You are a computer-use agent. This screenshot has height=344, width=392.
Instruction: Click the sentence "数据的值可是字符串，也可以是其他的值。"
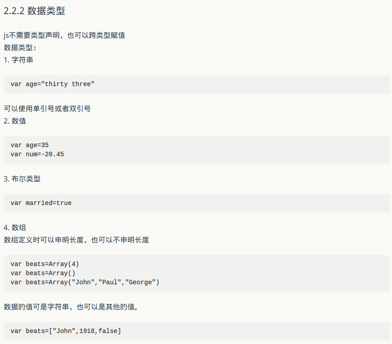(x=71, y=307)
